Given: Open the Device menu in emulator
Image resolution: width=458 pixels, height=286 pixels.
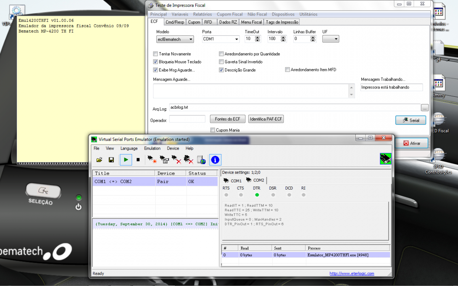Looking at the screenshot, I should tap(173, 148).
